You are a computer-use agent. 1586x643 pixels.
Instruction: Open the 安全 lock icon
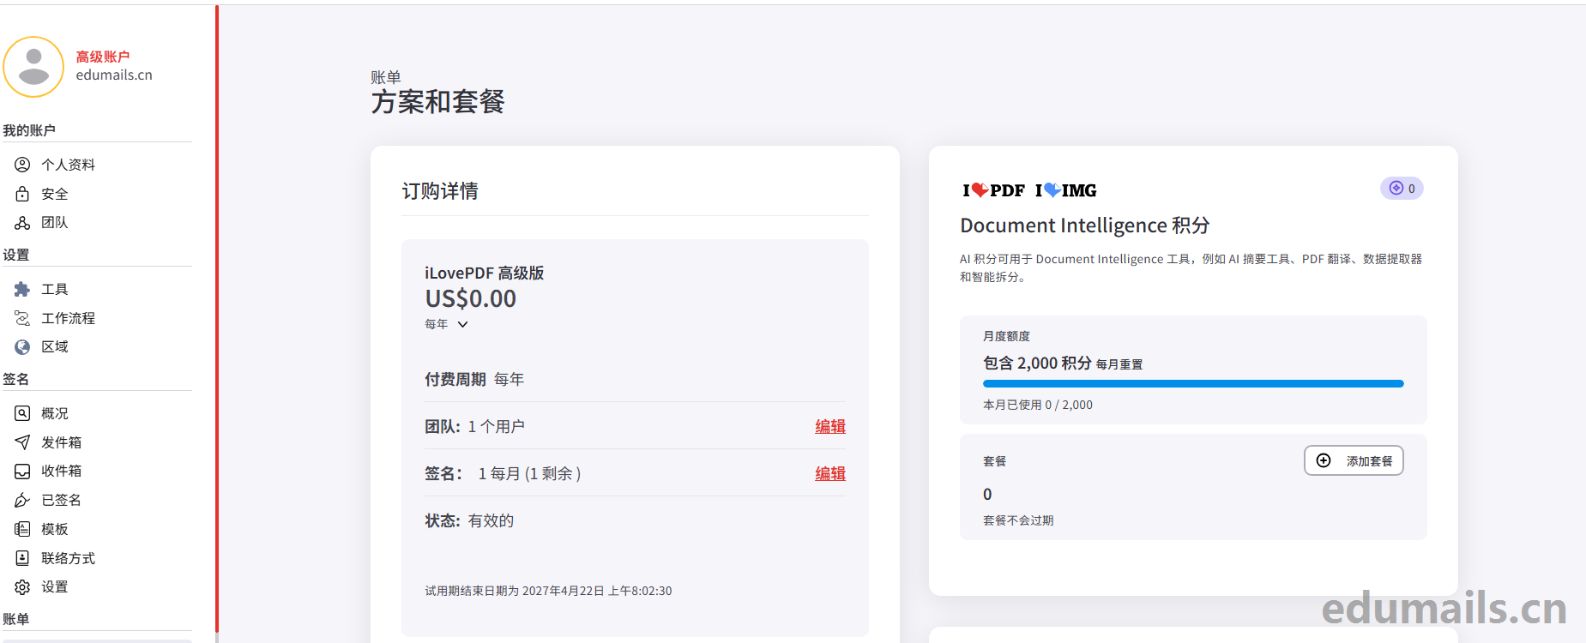[22, 194]
